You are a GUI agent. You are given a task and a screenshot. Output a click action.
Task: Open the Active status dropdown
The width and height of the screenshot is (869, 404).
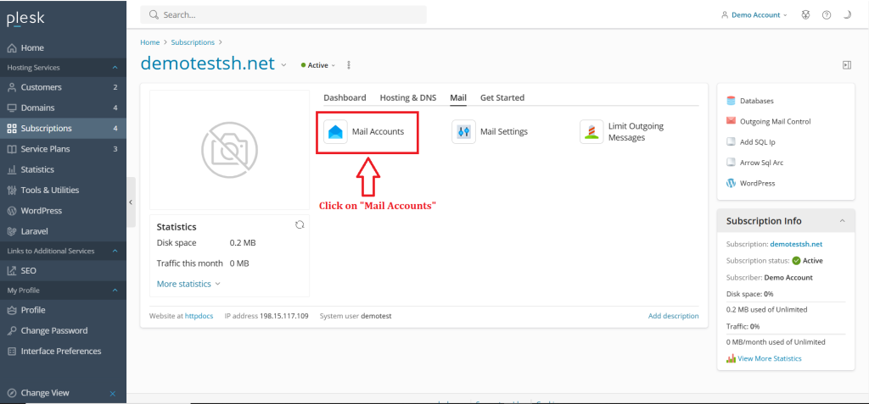[x=318, y=65]
